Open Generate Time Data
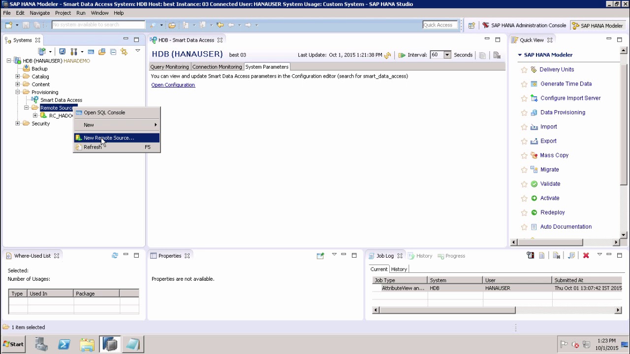Screen dimensions: 630x354 [566, 84]
